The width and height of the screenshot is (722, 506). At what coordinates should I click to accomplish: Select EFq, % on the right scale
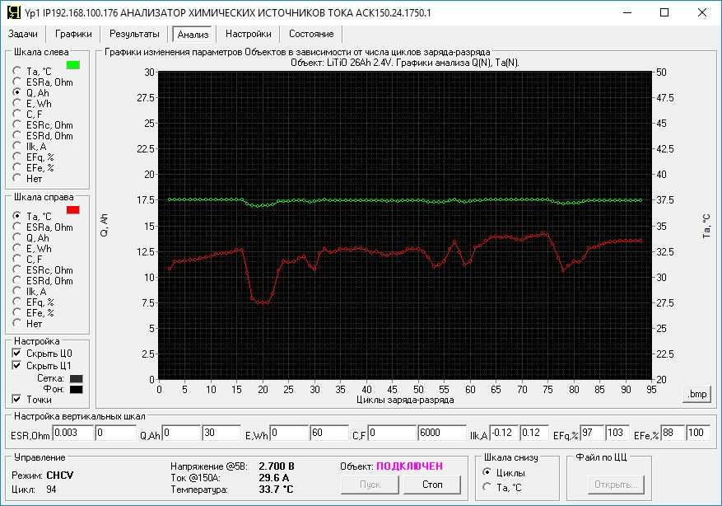pos(16,302)
